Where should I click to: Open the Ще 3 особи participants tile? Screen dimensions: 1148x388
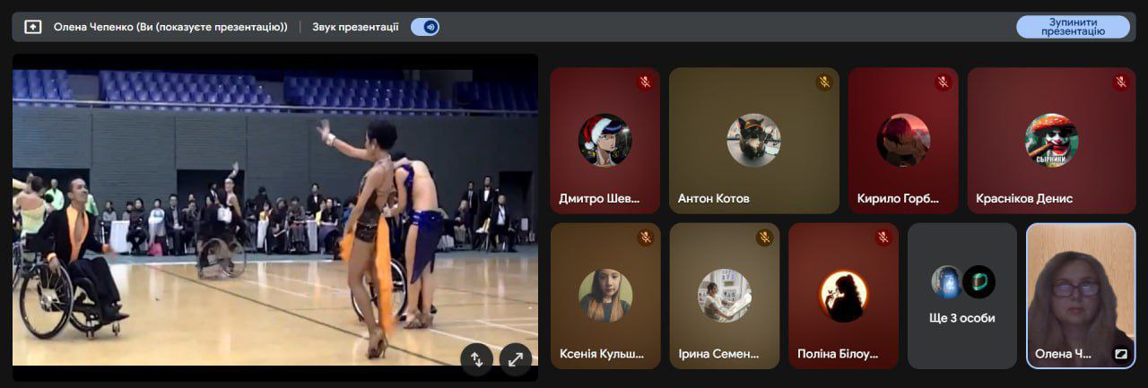click(962, 296)
